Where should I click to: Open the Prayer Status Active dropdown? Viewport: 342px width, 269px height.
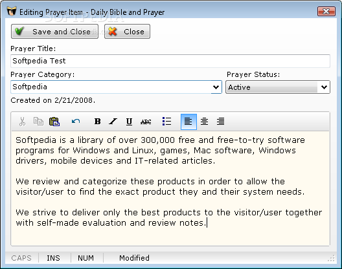click(x=278, y=87)
